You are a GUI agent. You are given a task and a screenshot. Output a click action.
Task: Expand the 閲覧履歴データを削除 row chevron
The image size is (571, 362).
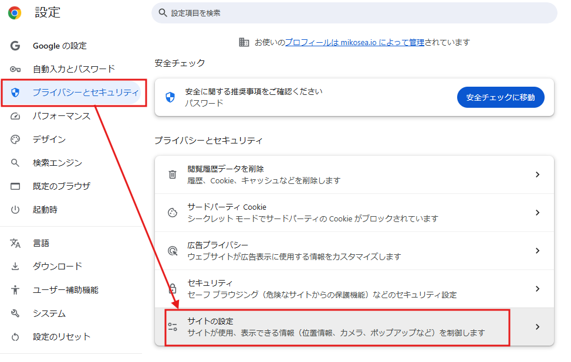[538, 175]
